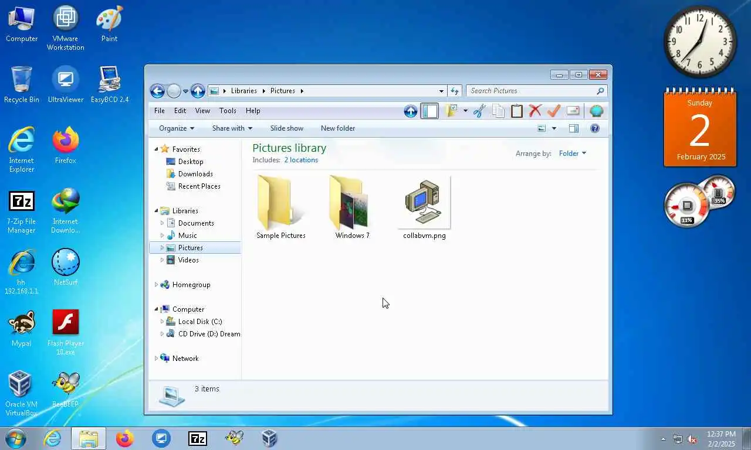Select the Videos library
The image size is (751, 450).
coord(188,260)
